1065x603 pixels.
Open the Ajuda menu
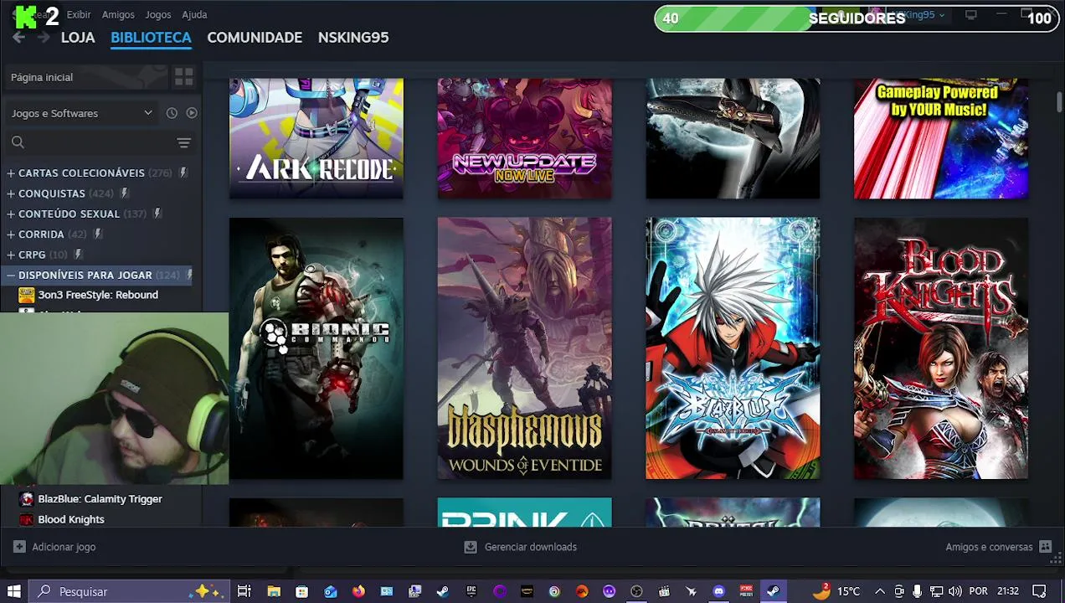(x=194, y=15)
